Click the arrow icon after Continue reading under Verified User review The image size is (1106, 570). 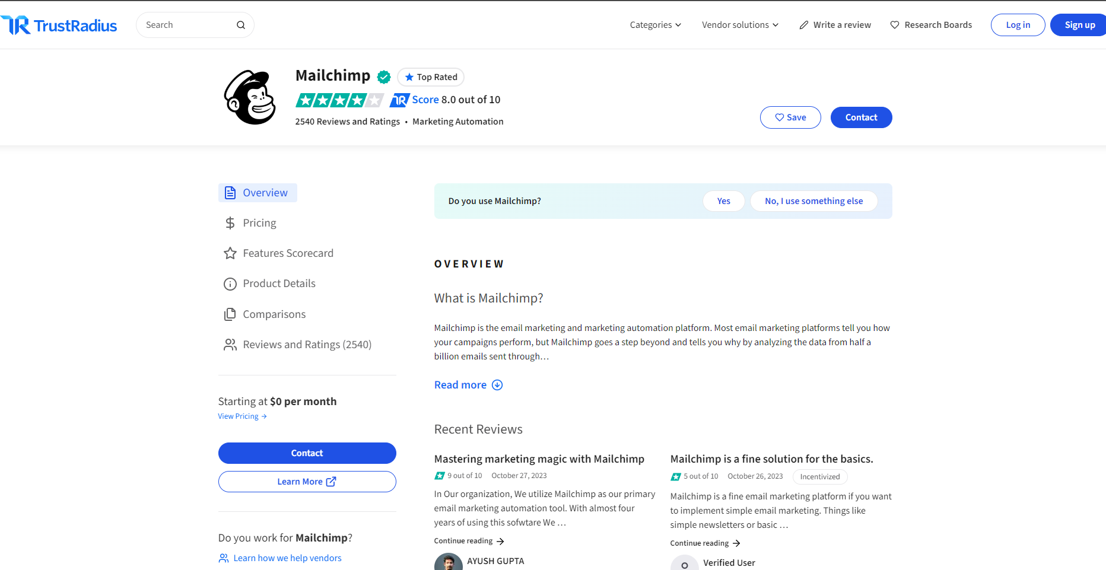tap(736, 543)
